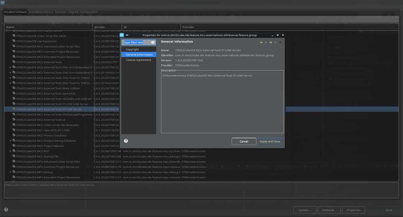The width and height of the screenshot is (403, 217).
Task: Click the Description box in General Information
Action: (x=222, y=102)
